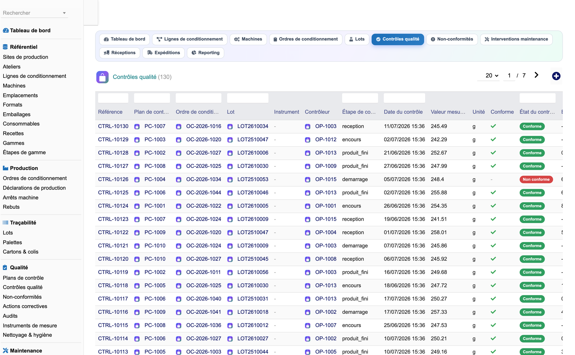Sort by the Valeur mesurée column header
This screenshot has height=355, width=575.
[448, 112]
